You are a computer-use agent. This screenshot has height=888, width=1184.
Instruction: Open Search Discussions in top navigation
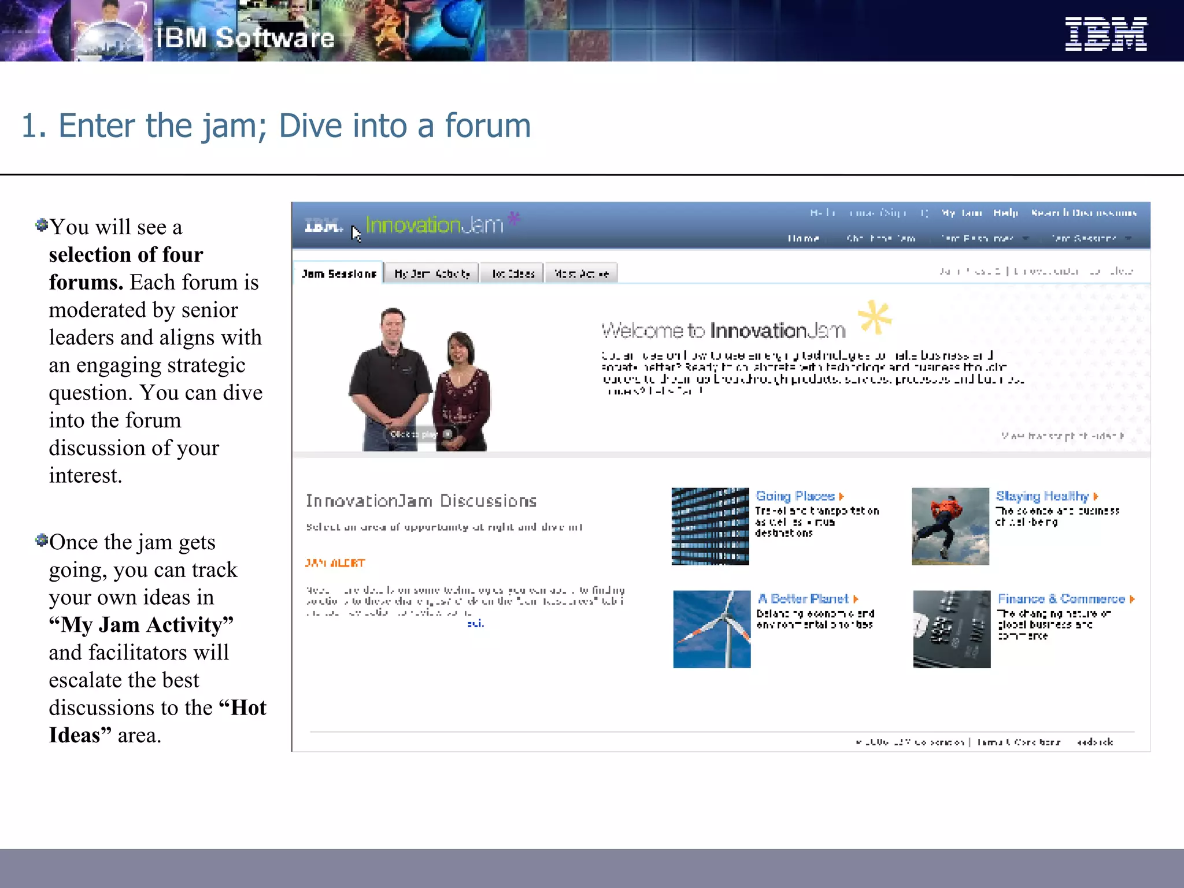pyautogui.click(x=1083, y=213)
